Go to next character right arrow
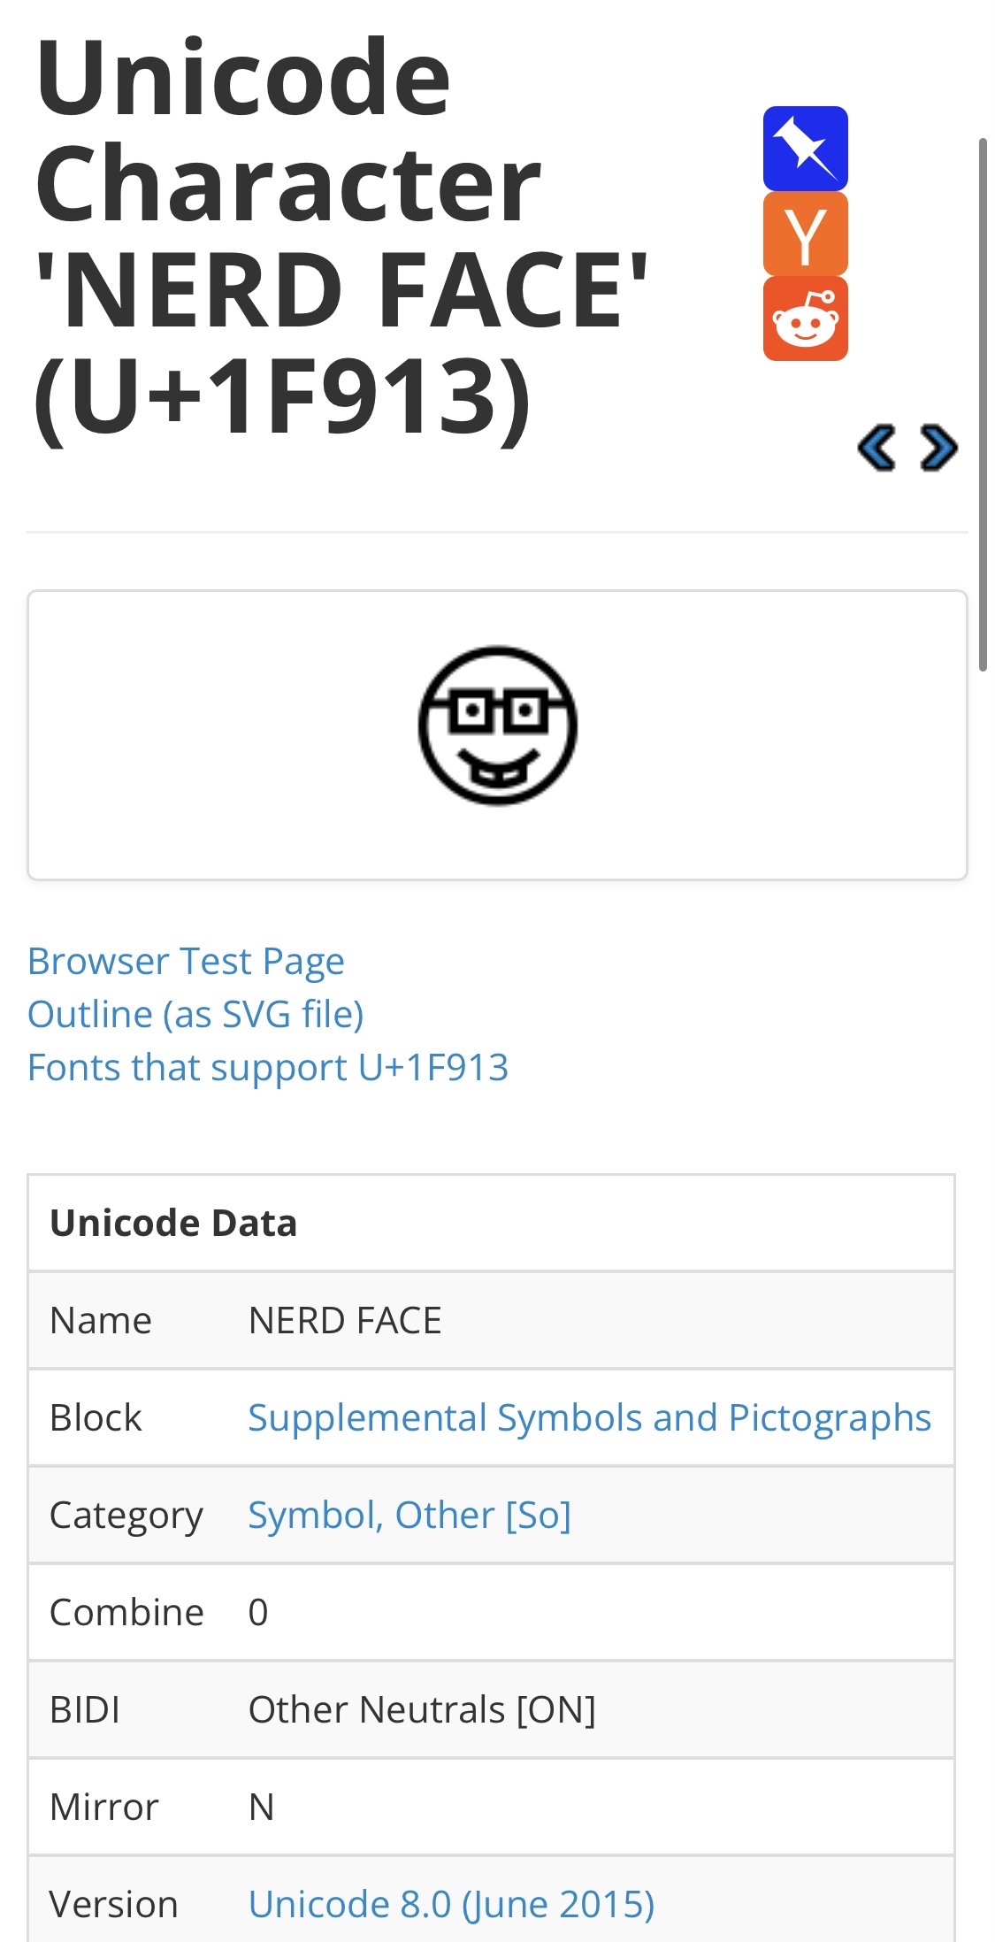 pyautogui.click(x=938, y=448)
